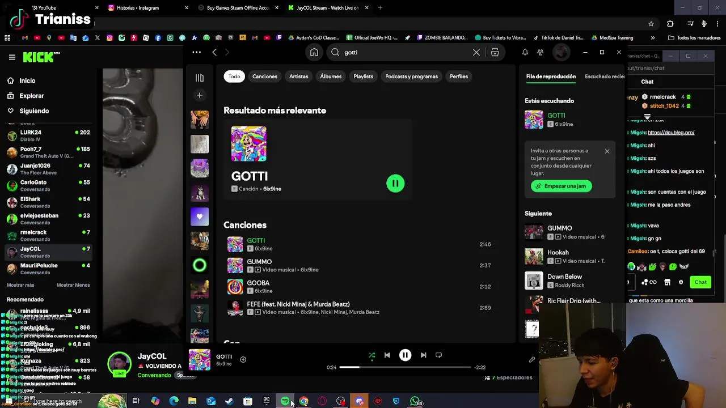Open Spotify from Windows taskbar

click(x=285, y=401)
